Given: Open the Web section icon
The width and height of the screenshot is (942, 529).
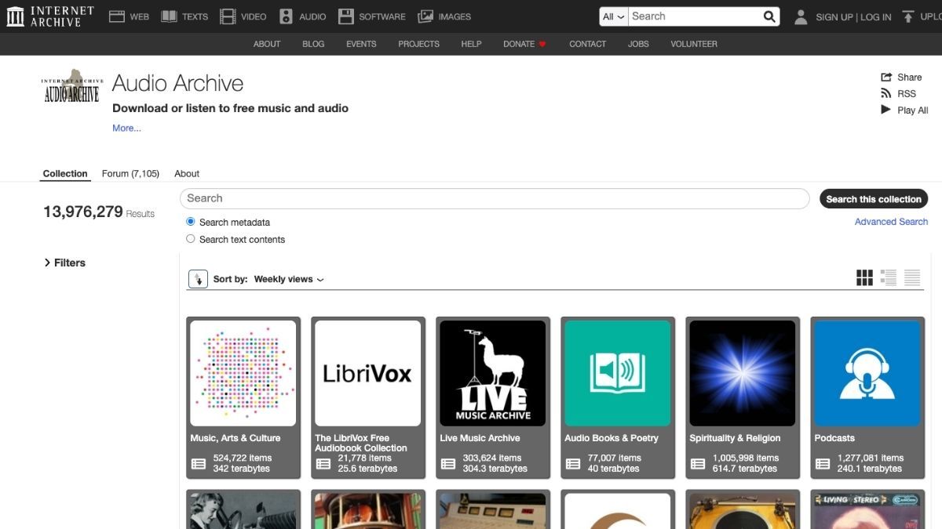Looking at the screenshot, I should (117, 16).
